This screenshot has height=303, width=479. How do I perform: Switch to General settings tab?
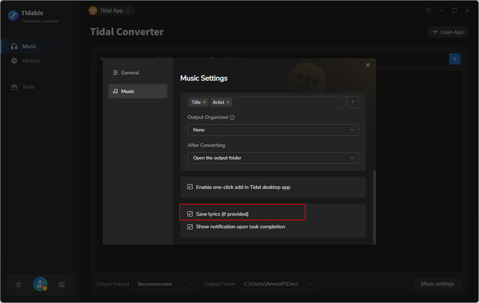(x=138, y=72)
